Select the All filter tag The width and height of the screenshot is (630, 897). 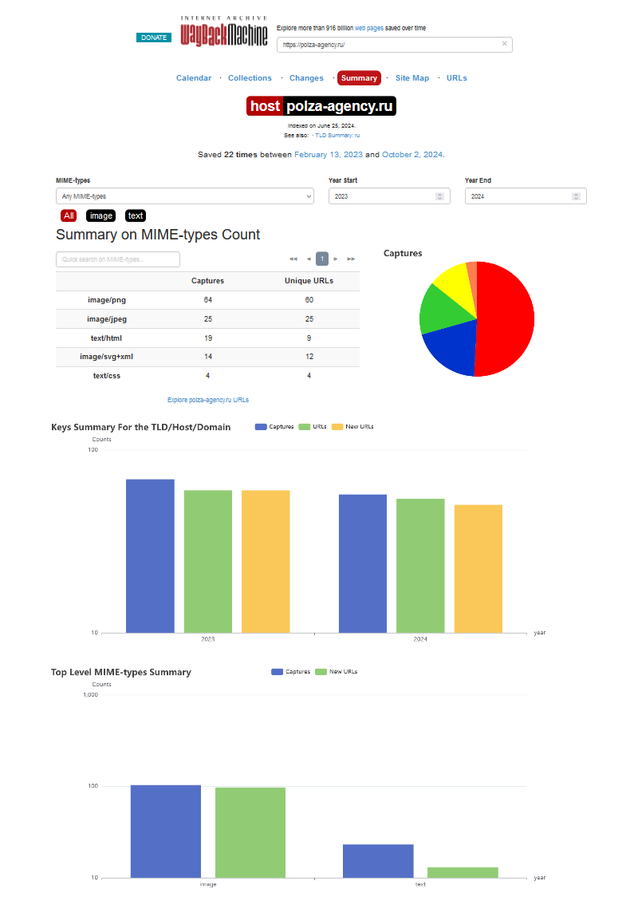(69, 215)
